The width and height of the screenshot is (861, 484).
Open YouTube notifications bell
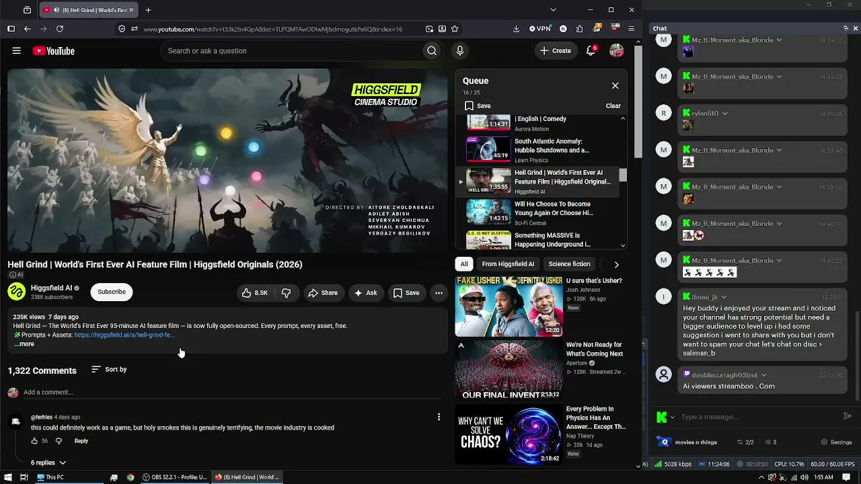[591, 50]
